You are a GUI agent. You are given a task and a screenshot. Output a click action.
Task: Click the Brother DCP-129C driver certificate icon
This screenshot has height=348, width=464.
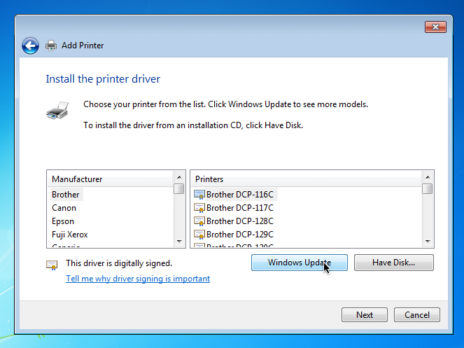coord(199,235)
